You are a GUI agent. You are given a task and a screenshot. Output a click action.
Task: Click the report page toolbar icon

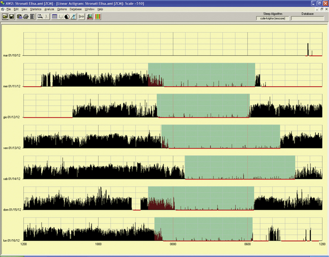(32, 17)
